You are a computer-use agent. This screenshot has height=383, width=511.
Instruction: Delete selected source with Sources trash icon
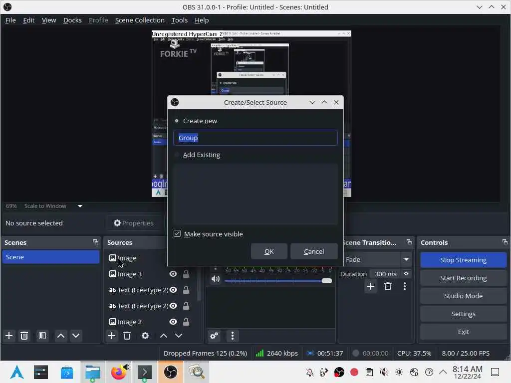coord(127,336)
